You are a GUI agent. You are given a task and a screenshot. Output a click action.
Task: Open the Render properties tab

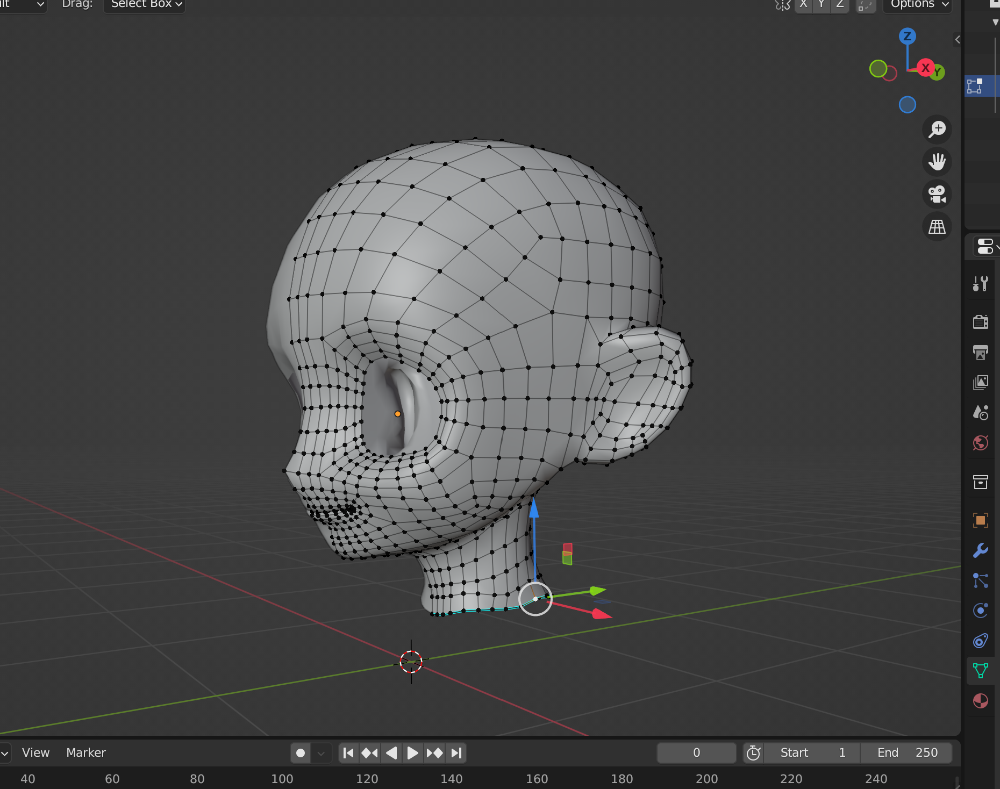980,322
